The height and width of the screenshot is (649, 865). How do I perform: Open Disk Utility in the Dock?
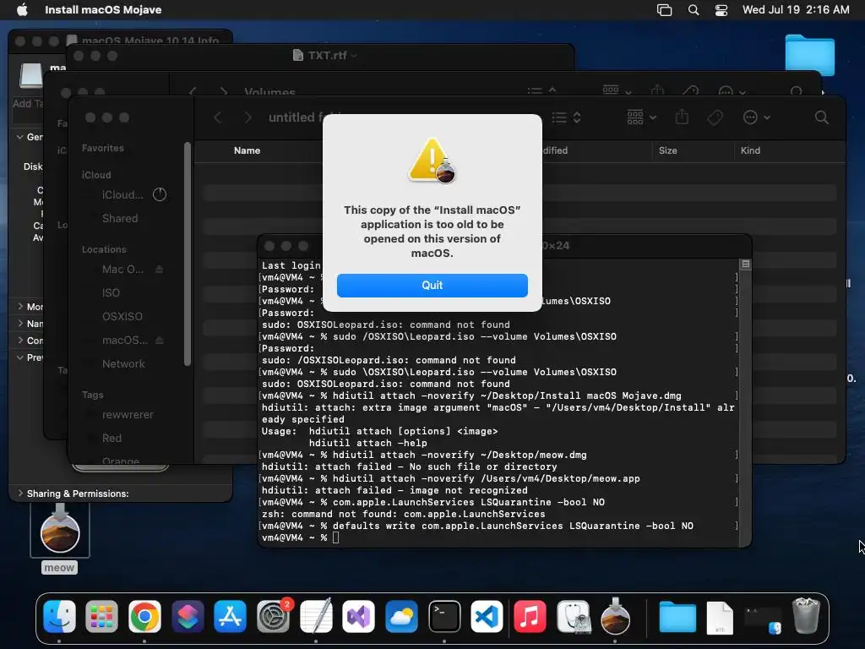(x=574, y=616)
